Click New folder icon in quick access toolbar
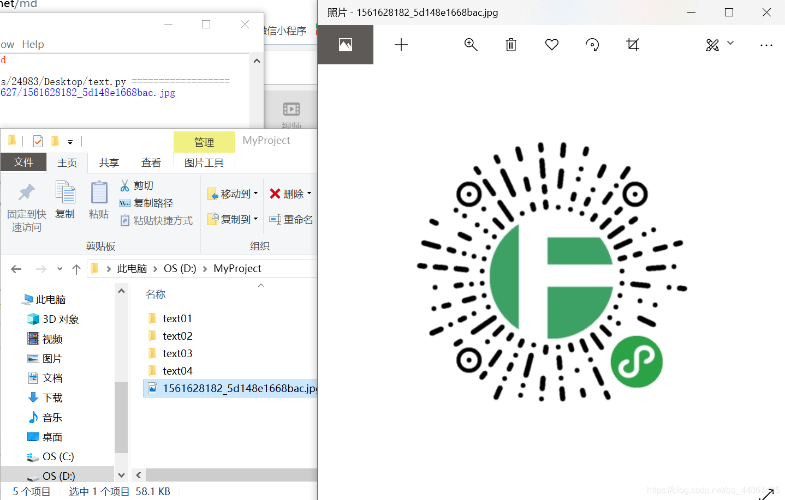The width and height of the screenshot is (785, 500). [55, 141]
